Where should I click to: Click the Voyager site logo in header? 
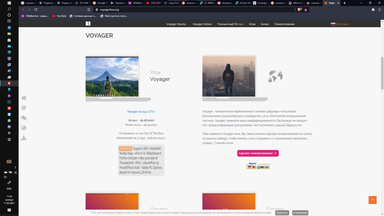pos(88,24)
